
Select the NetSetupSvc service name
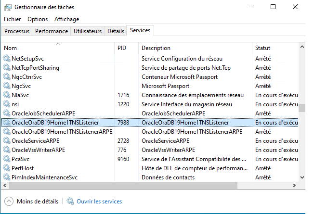tap(27, 59)
